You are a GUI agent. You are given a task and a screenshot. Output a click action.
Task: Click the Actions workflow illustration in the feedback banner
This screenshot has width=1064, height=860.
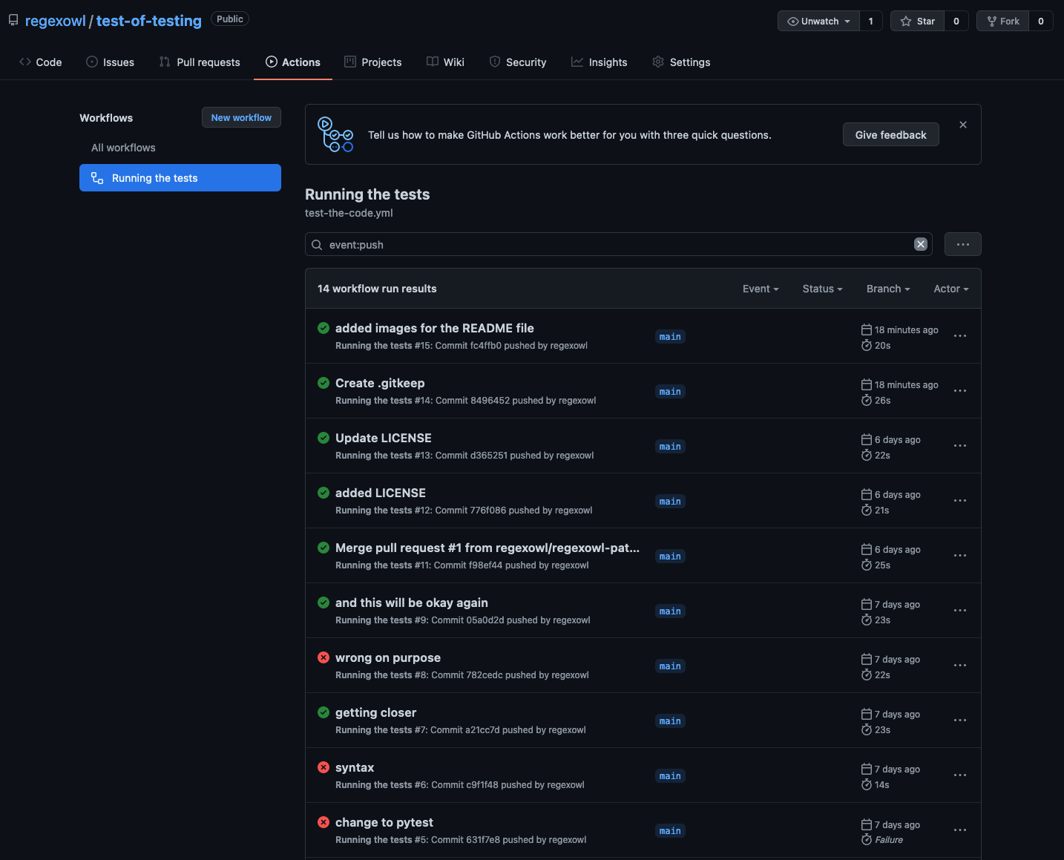(x=335, y=134)
